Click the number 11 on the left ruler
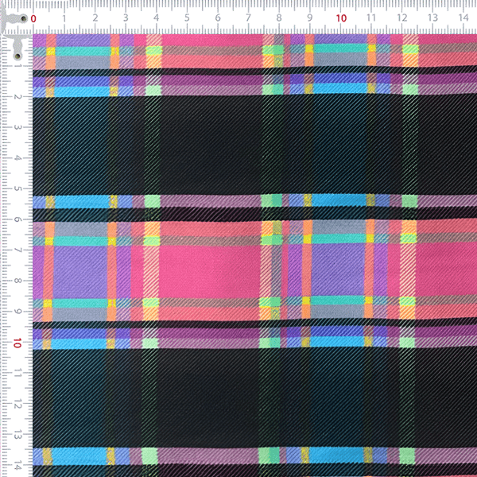 (17, 373)
